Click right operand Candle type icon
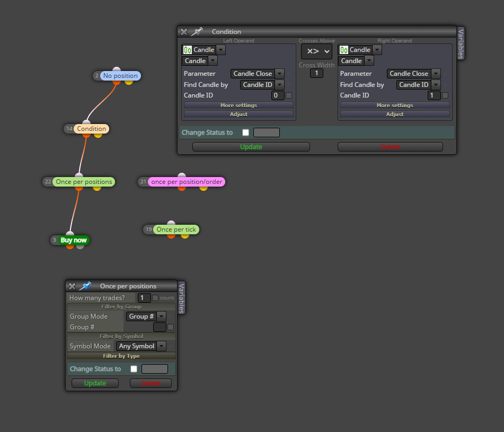The width and height of the screenshot is (504, 432). point(343,50)
